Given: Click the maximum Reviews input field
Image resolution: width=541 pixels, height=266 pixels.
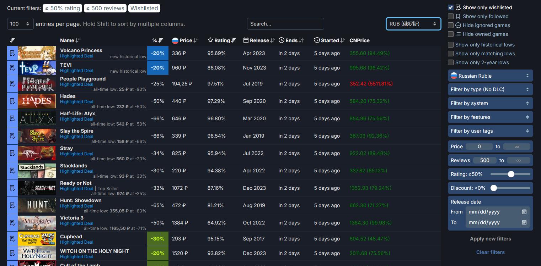Looking at the screenshot, I should click(518, 160).
